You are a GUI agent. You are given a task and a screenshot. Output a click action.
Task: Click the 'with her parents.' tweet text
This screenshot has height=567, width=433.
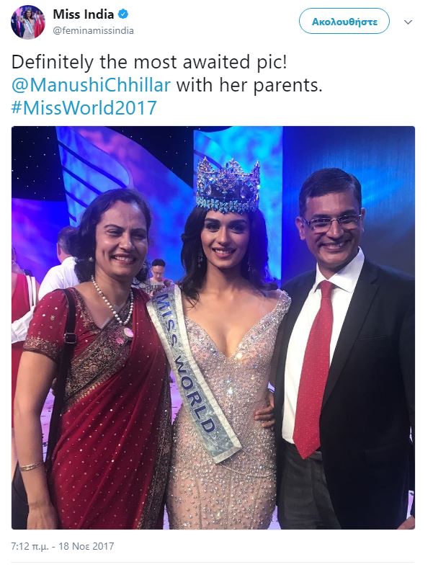click(249, 85)
